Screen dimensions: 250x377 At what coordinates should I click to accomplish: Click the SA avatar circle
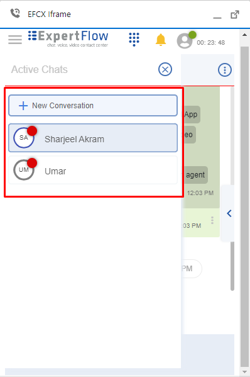tap(23, 138)
